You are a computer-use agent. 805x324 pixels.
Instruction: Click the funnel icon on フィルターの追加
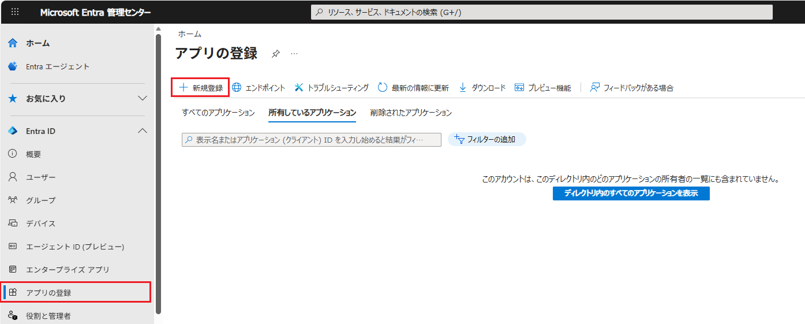459,139
